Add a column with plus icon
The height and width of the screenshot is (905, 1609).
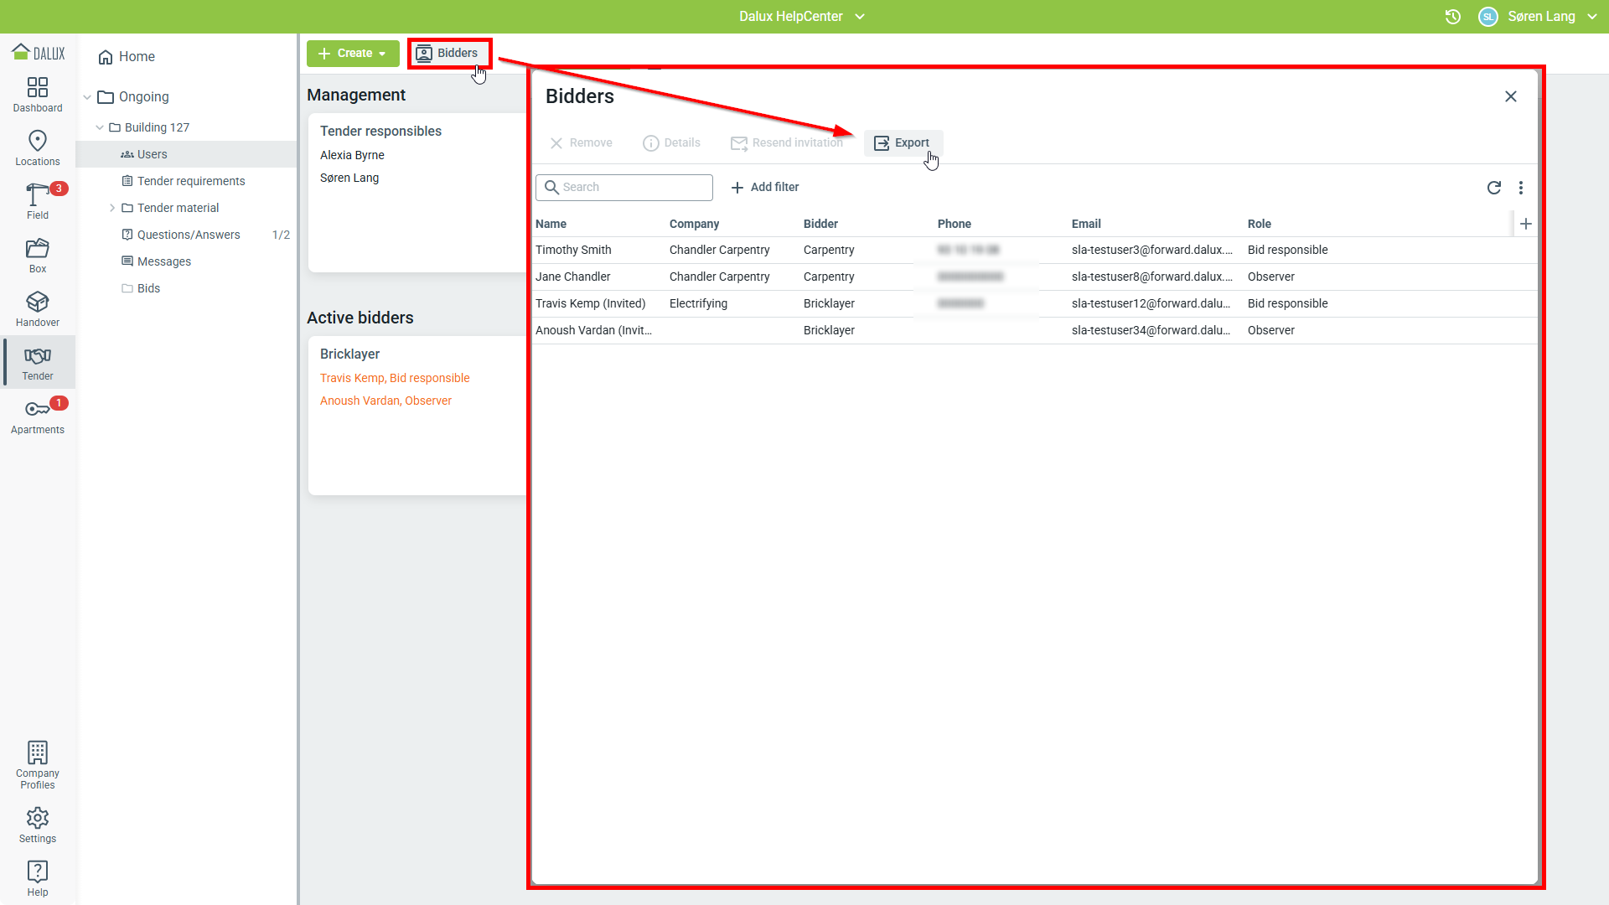coord(1526,224)
